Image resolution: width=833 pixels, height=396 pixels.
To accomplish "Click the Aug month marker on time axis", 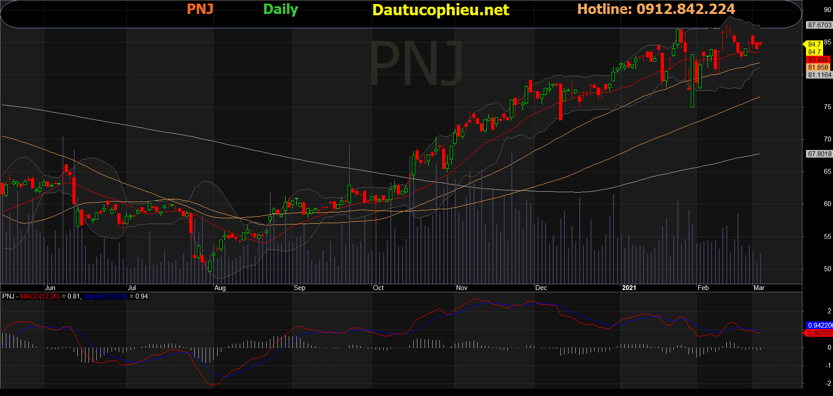I will click(x=220, y=288).
